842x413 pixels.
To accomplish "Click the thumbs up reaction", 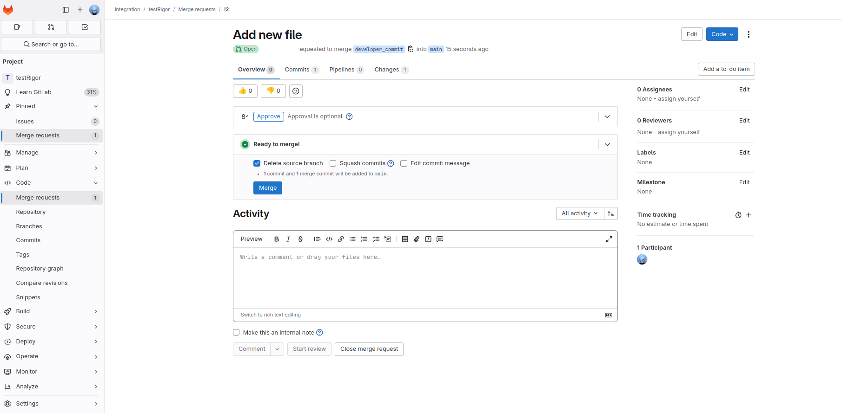I will 245,91.
